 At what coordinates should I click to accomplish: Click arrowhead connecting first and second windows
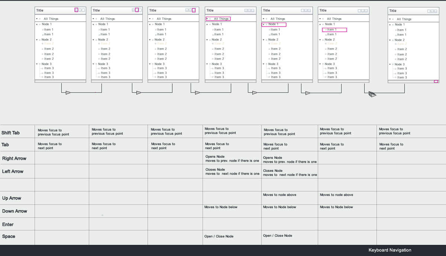pyautogui.click(x=68, y=93)
